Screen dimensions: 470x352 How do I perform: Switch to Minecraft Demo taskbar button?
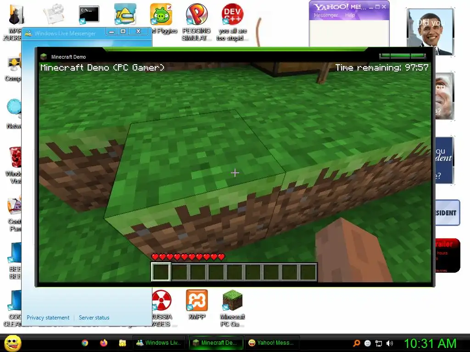(x=215, y=343)
